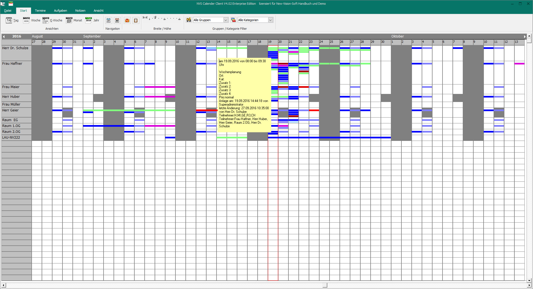The width and height of the screenshot is (533, 289).
Task: Switch to Monat month view
Action: [x=74, y=20]
